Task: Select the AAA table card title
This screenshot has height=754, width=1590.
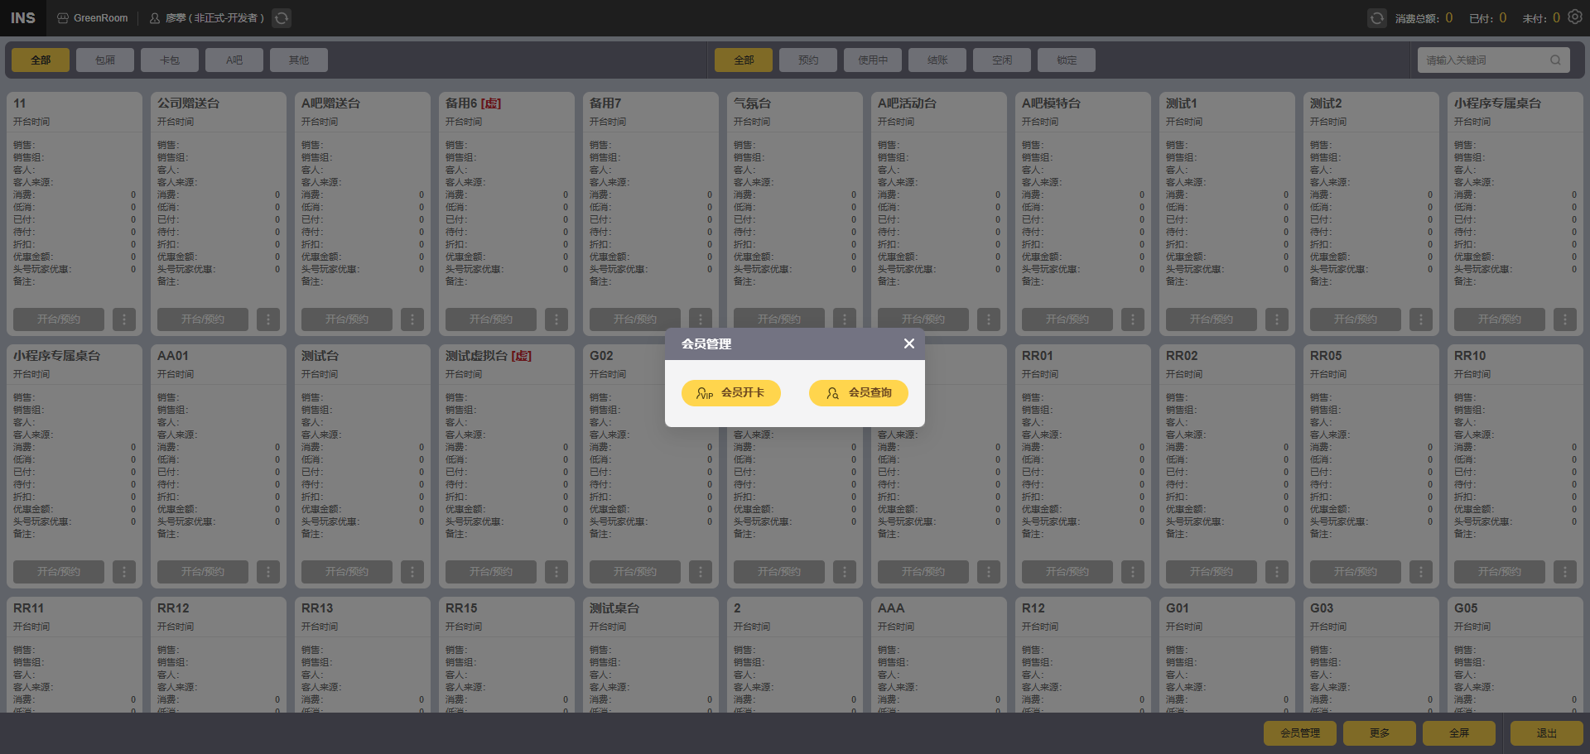Action: click(x=891, y=608)
